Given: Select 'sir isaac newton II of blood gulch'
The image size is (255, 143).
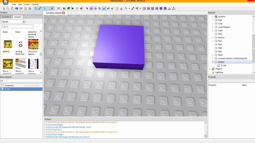Looking at the screenshot, I should click(x=233, y=58).
